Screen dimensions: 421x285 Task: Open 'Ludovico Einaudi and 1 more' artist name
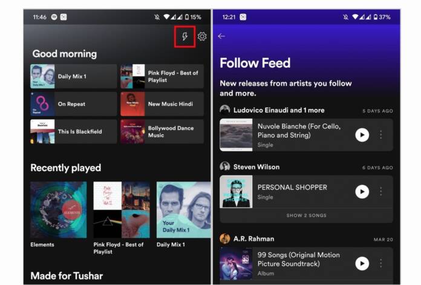click(x=279, y=110)
